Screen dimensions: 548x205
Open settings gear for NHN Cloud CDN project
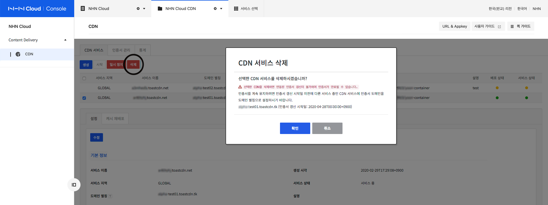pyautogui.click(x=215, y=9)
